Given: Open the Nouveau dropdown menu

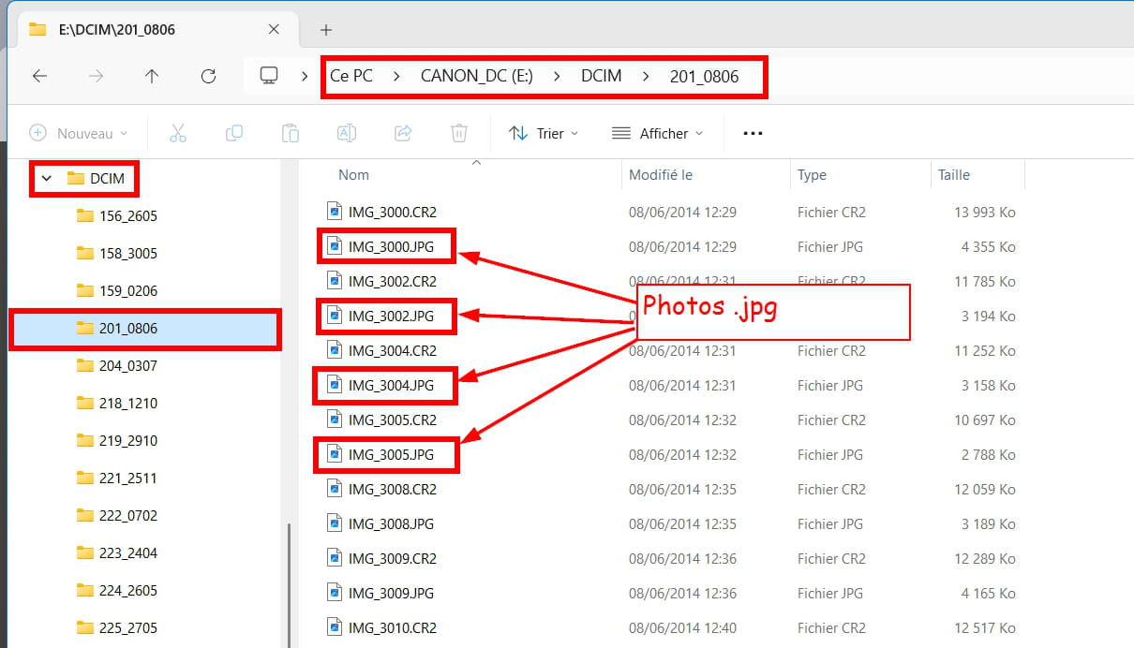Looking at the screenshot, I should click(79, 133).
